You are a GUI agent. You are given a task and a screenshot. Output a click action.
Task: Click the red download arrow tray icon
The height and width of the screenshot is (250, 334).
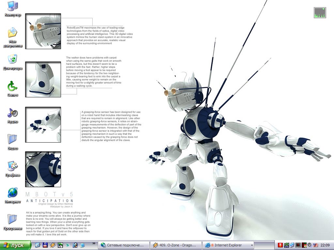[x=280, y=245]
